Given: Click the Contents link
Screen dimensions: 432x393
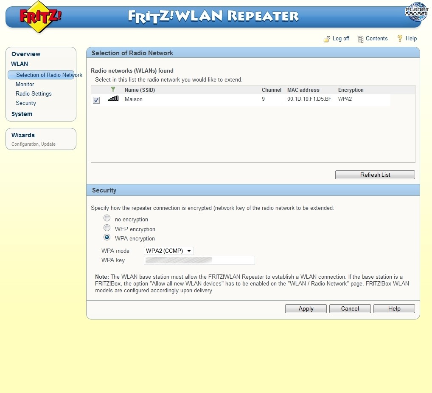Looking at the screenshot, I should (377, 39).
